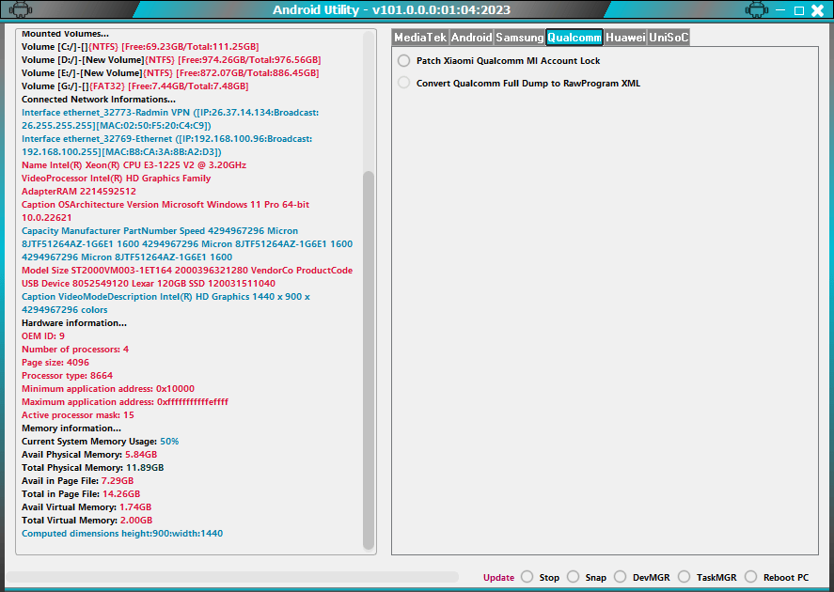Open the UniSoC tab

pyautogui.click(x=669, y=38)
